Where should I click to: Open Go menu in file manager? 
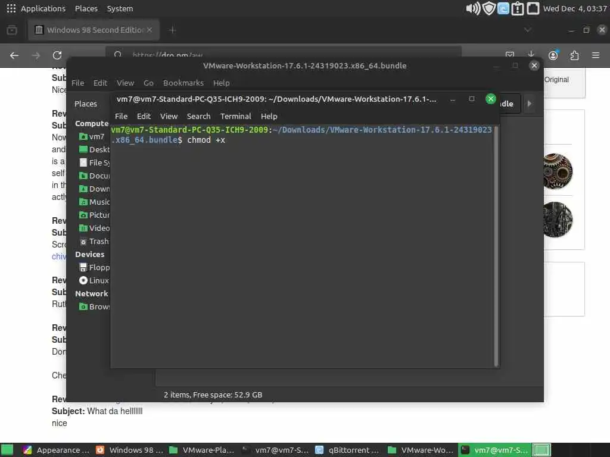[x=148, y=83]
